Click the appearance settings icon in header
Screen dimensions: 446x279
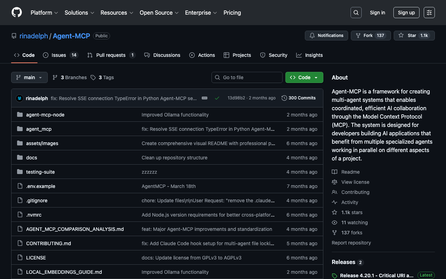(x=429, y=13)
